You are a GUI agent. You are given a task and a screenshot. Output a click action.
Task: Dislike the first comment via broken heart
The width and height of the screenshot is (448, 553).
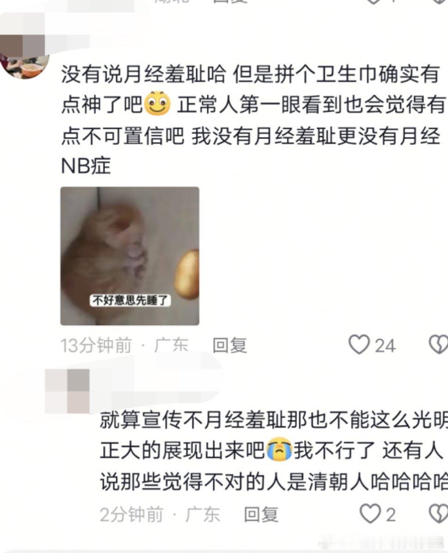(x=438, y=344)
